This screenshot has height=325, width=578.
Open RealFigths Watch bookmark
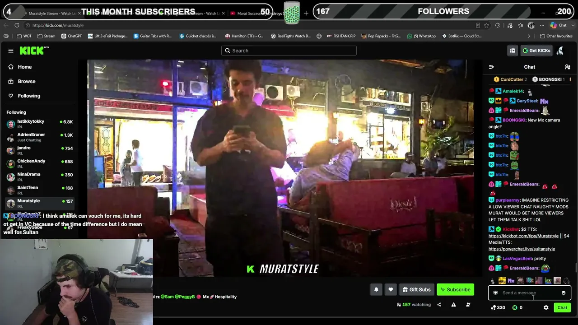290,36
